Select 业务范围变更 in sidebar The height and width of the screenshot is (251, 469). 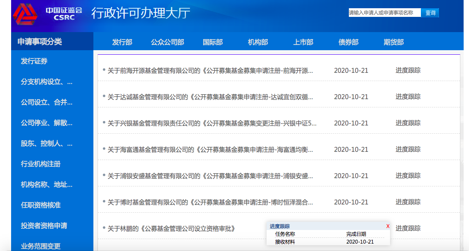(x=41, y=246)
